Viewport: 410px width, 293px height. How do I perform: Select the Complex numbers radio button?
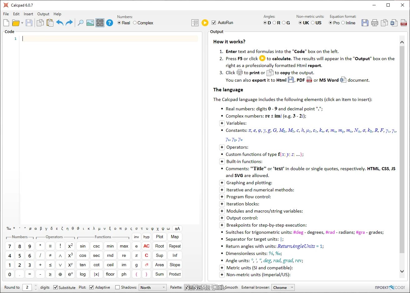(x=135, y=23)
